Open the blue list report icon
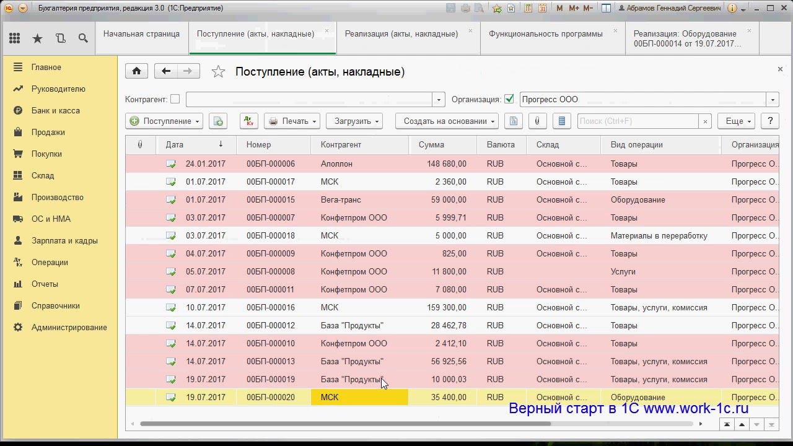Image resolution: width=793 pixels, height=446 pixels. (x=562, y=121)
